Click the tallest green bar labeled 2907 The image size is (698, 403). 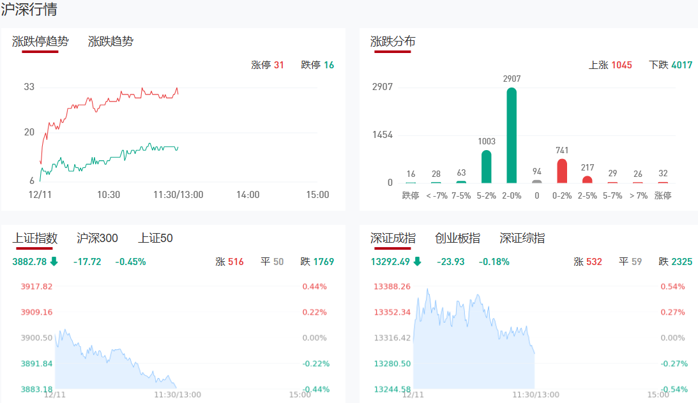(x=512, y=135)
